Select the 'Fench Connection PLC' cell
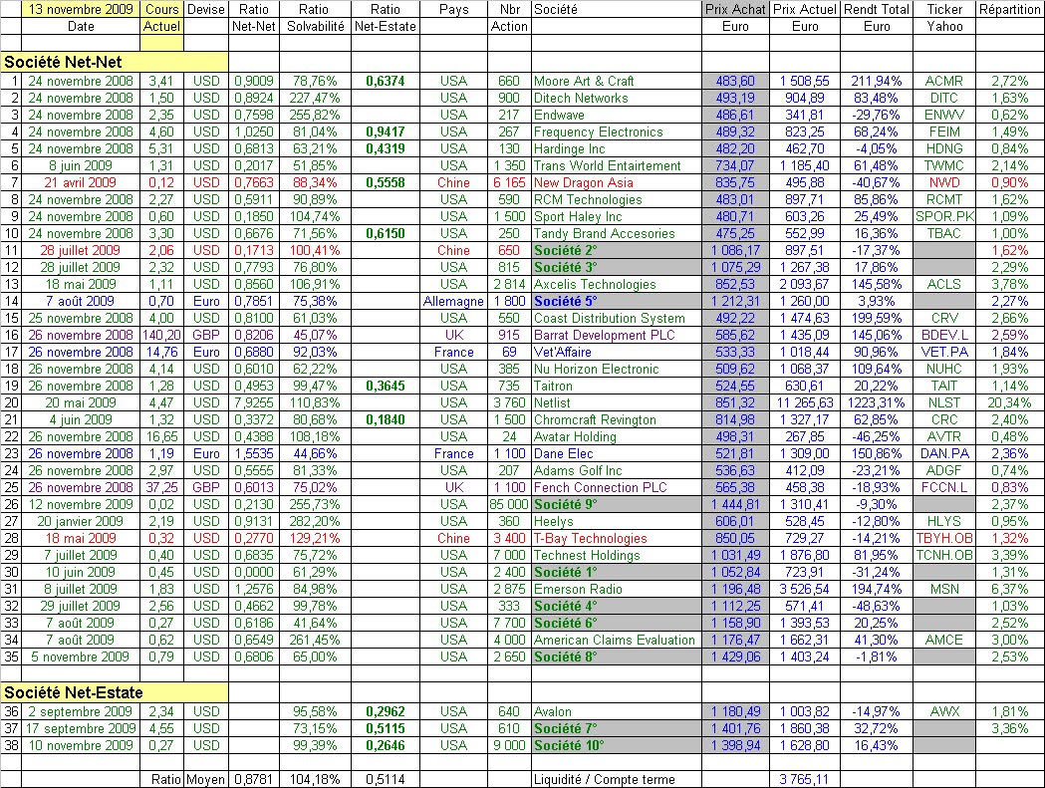 [617, 487]
